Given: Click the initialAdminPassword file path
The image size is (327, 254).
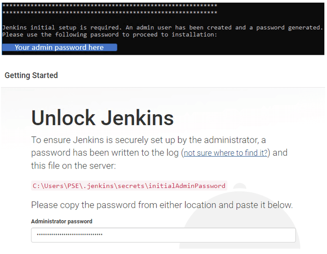Looking at the screenshot, I should point(129,186).
